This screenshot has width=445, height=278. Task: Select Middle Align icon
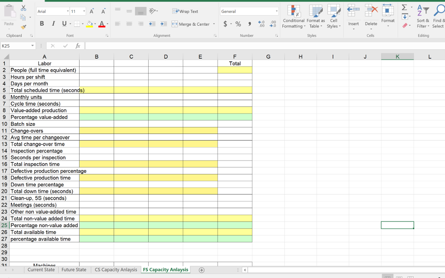point(129,11)
